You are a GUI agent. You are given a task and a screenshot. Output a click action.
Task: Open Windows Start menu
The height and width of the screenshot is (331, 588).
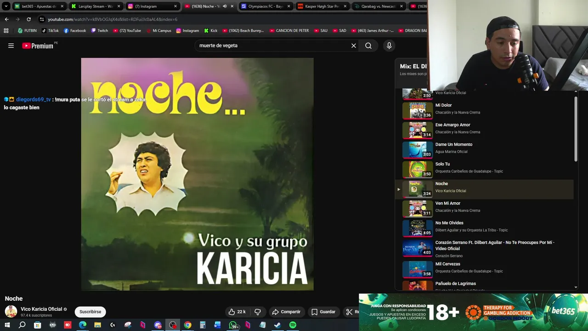[7, 325]
